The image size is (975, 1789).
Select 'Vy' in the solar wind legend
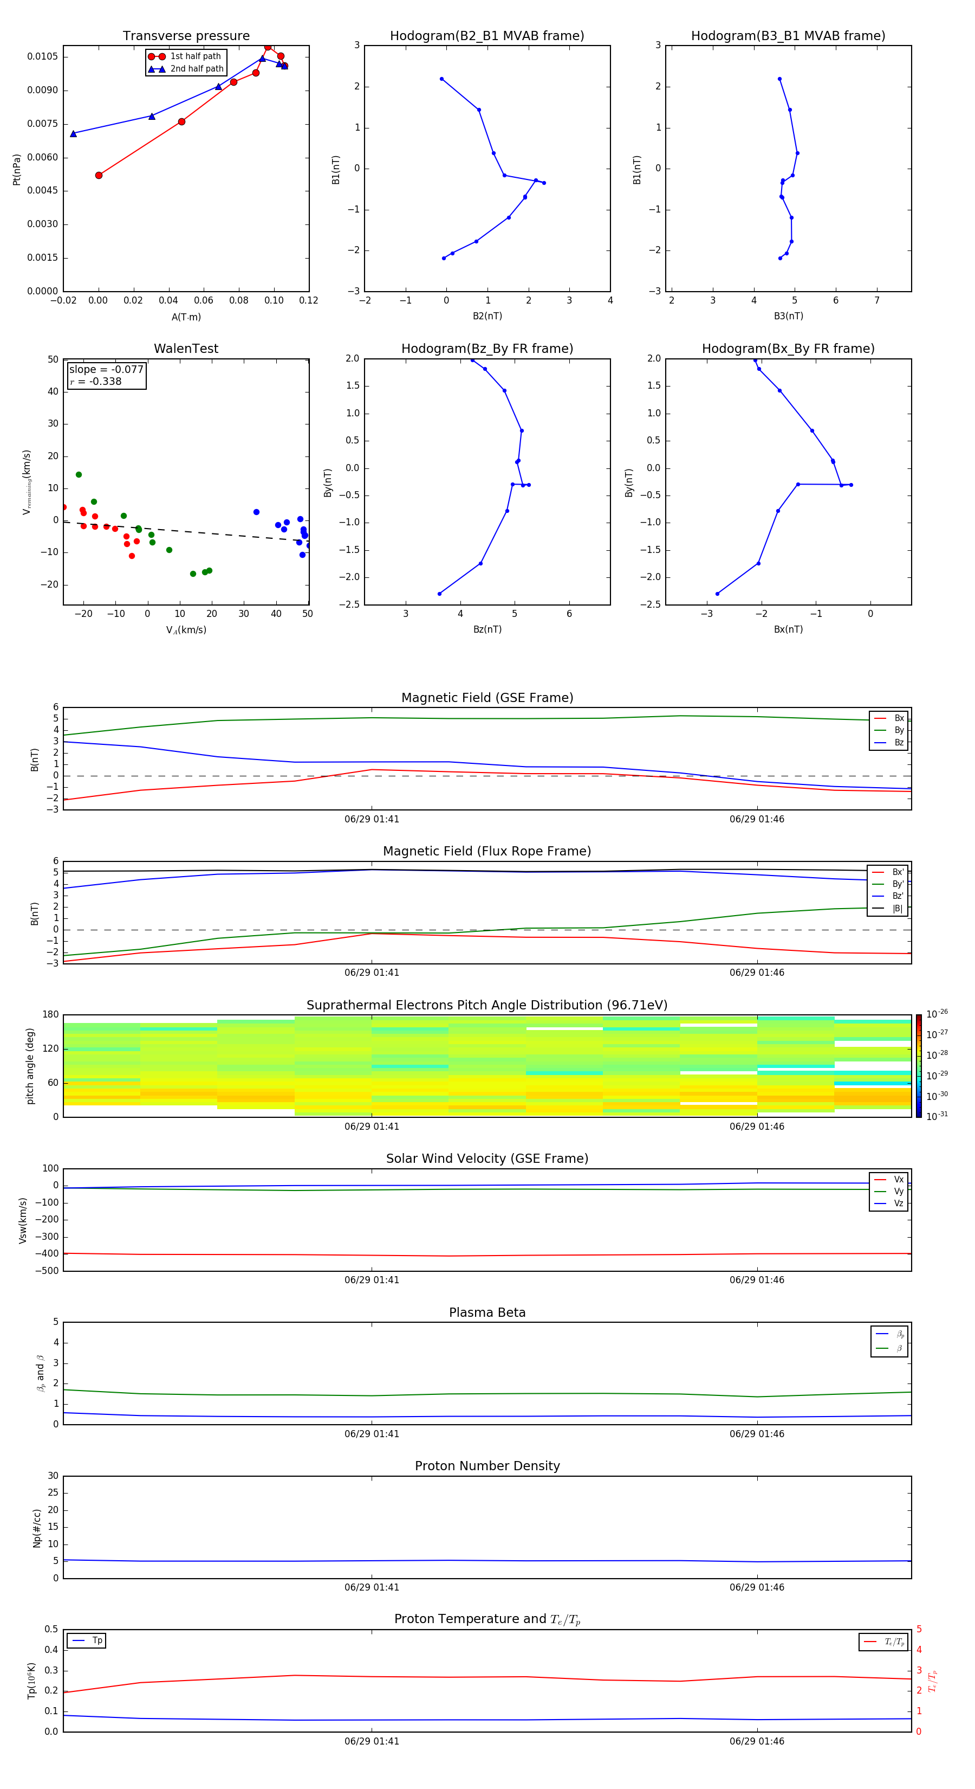coord(889,1191)
